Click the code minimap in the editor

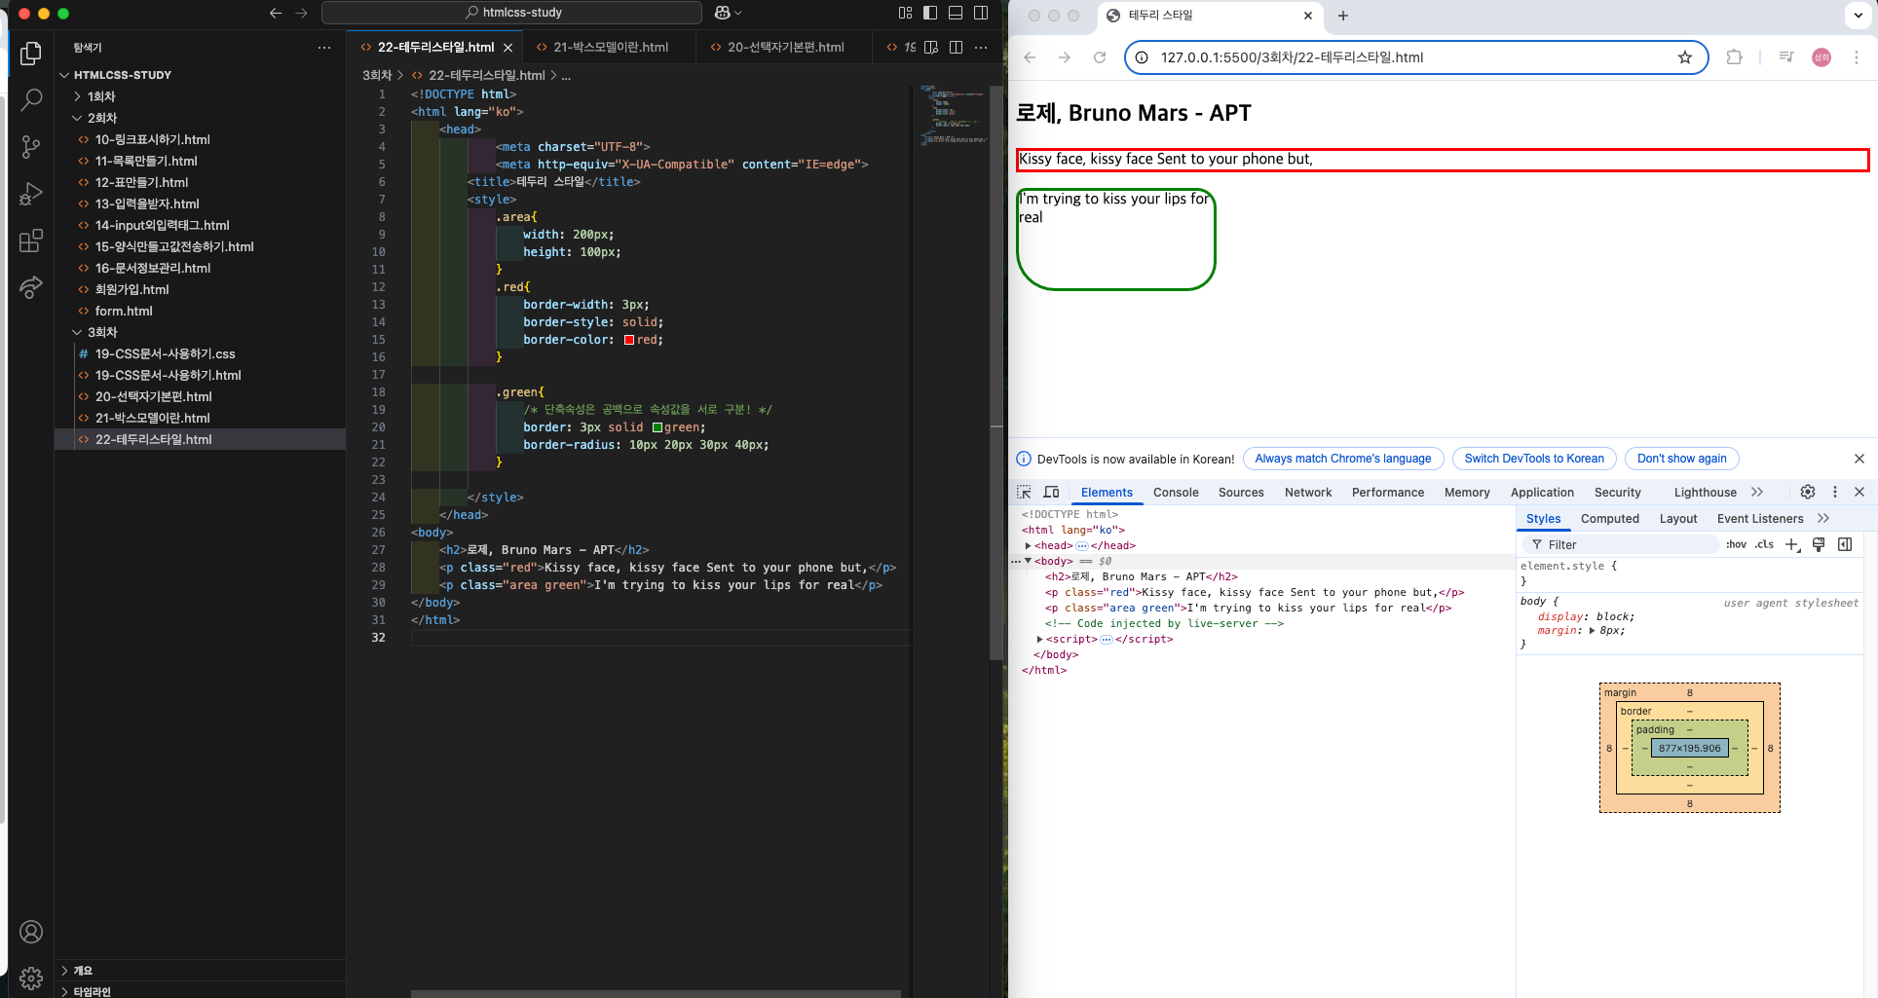(x=953, y=115)
